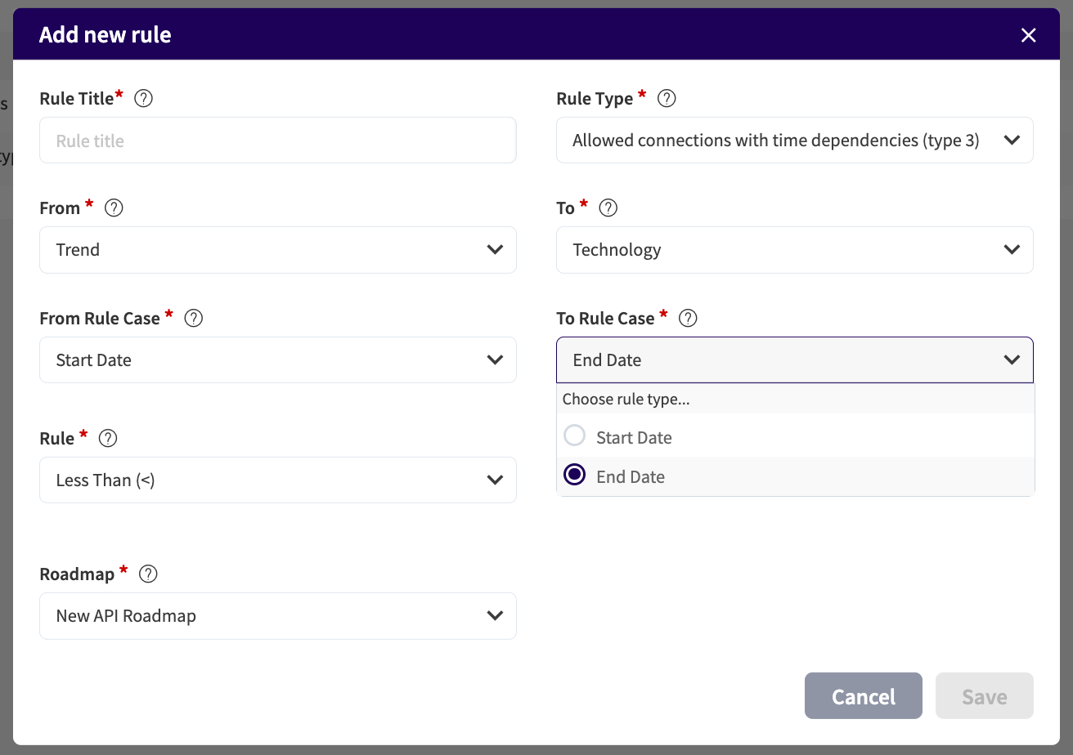Focus the Rule title input field
The height and width of the screenshot is (755, 1073).
click(x=278, y=141)
